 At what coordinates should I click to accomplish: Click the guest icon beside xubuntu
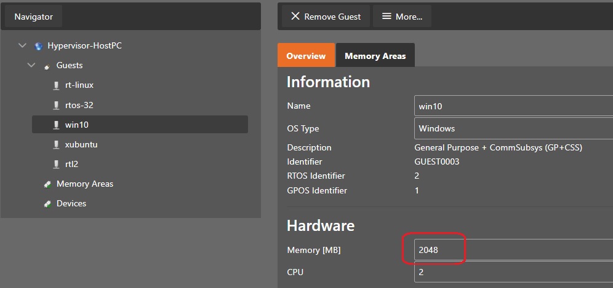(56, 145)
